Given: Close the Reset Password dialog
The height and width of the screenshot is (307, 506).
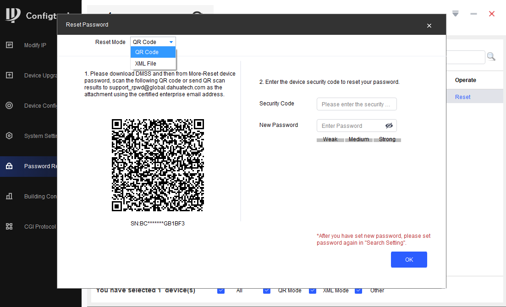Looking at the screenshot, I should click(429, 26).
